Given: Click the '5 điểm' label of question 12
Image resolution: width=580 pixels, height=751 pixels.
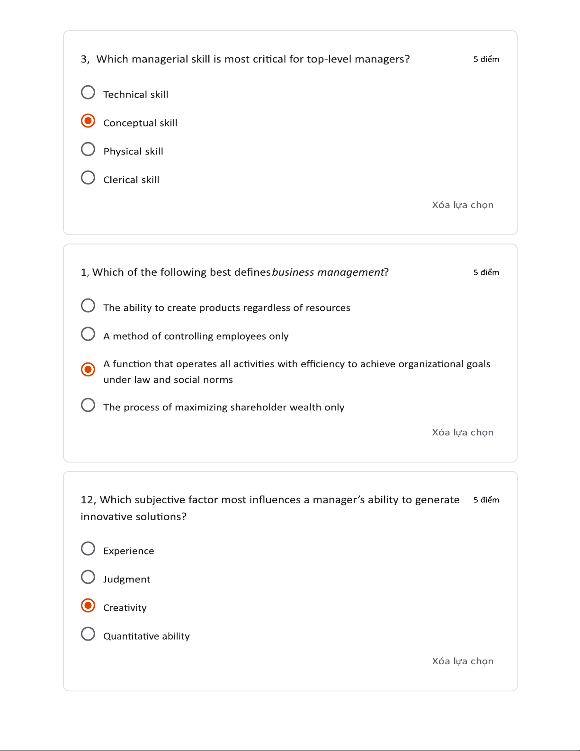Looking at the screenshot, I should (486, 500).
